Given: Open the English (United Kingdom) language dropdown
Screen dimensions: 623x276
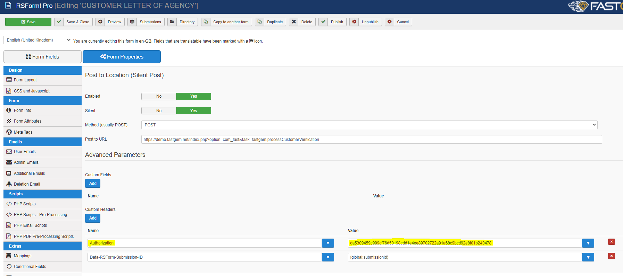Looking at the screenshot, I should pos(38,40).
